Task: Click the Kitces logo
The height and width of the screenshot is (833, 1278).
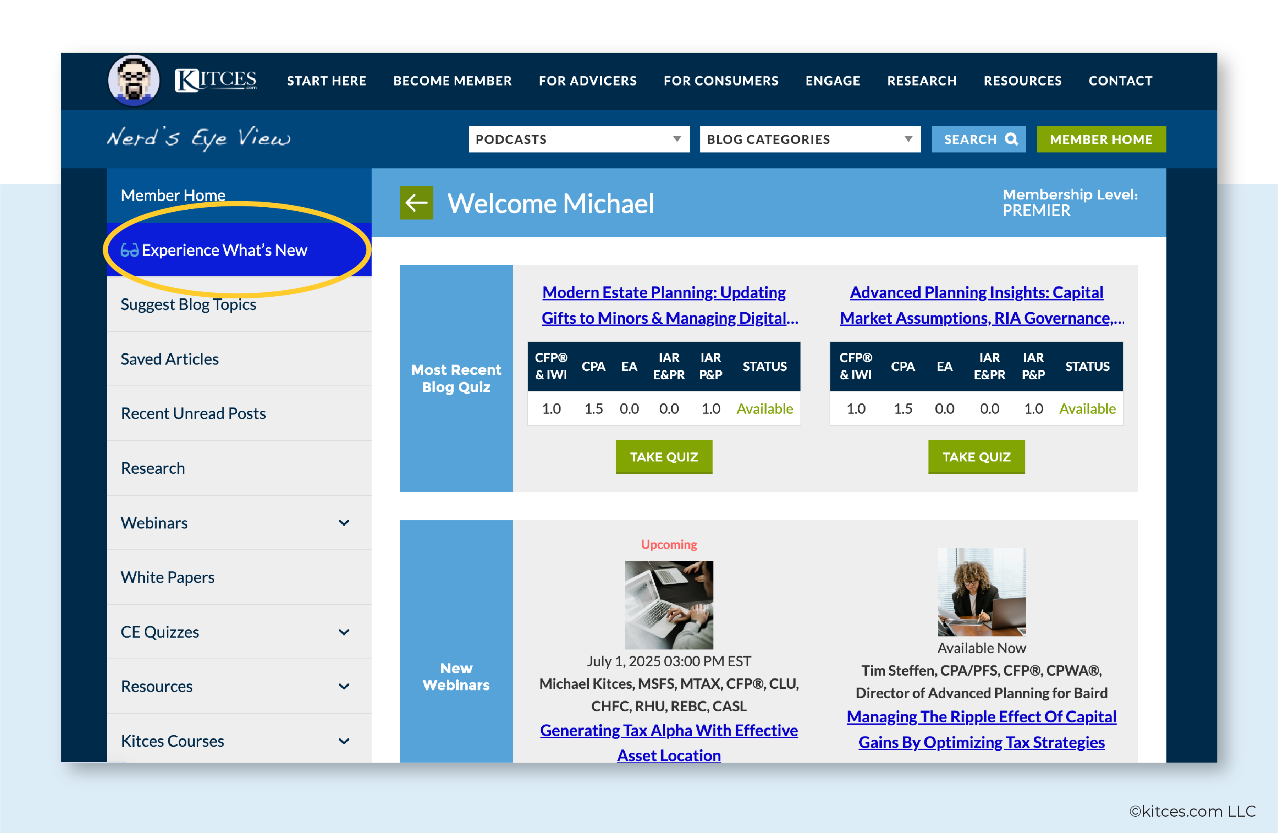Action: tap(216, 81)
